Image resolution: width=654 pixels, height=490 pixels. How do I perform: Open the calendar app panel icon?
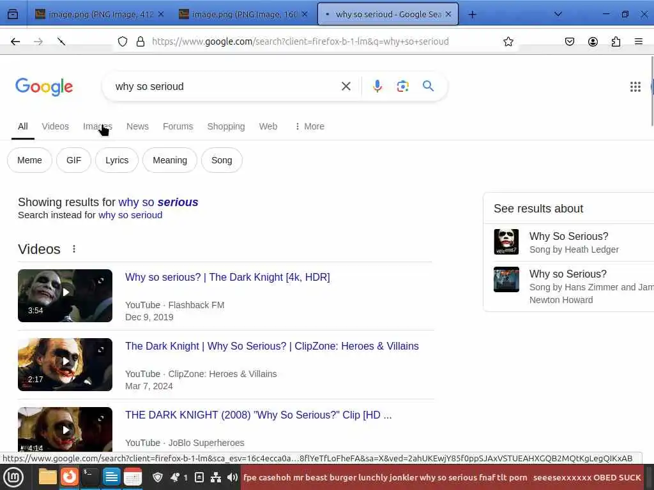click(x=133, y=477)
